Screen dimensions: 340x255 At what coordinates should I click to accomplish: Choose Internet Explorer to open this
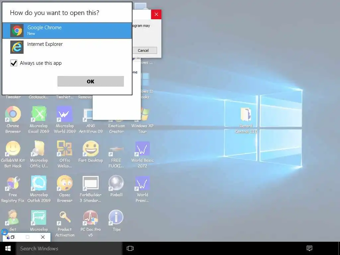point(67,47)
